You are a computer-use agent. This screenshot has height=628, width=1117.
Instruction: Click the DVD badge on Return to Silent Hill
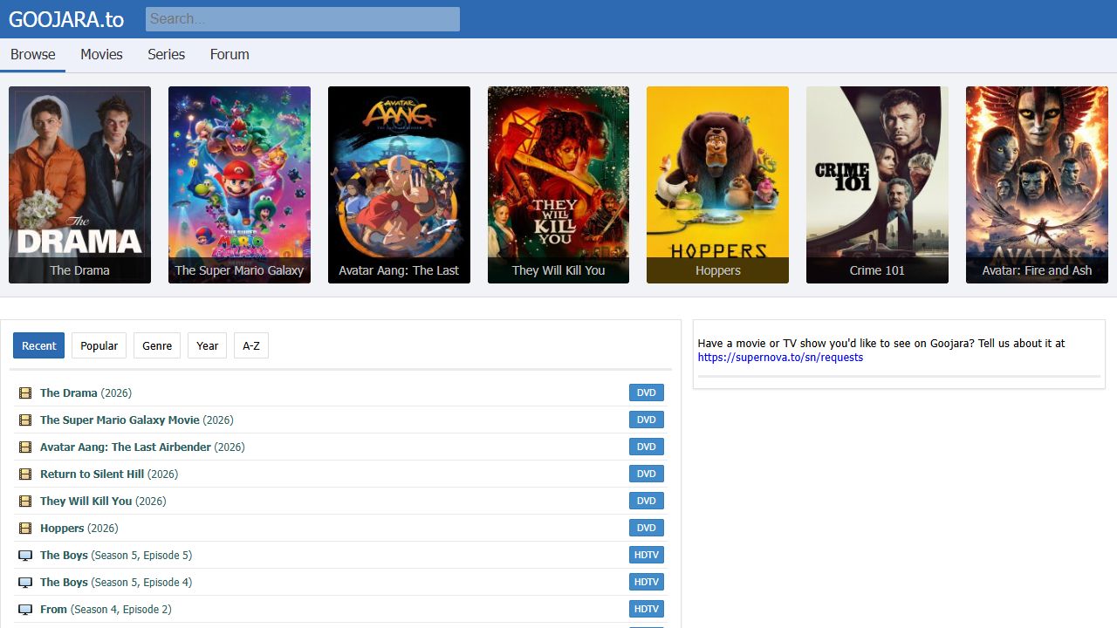[x=647, y=474]
